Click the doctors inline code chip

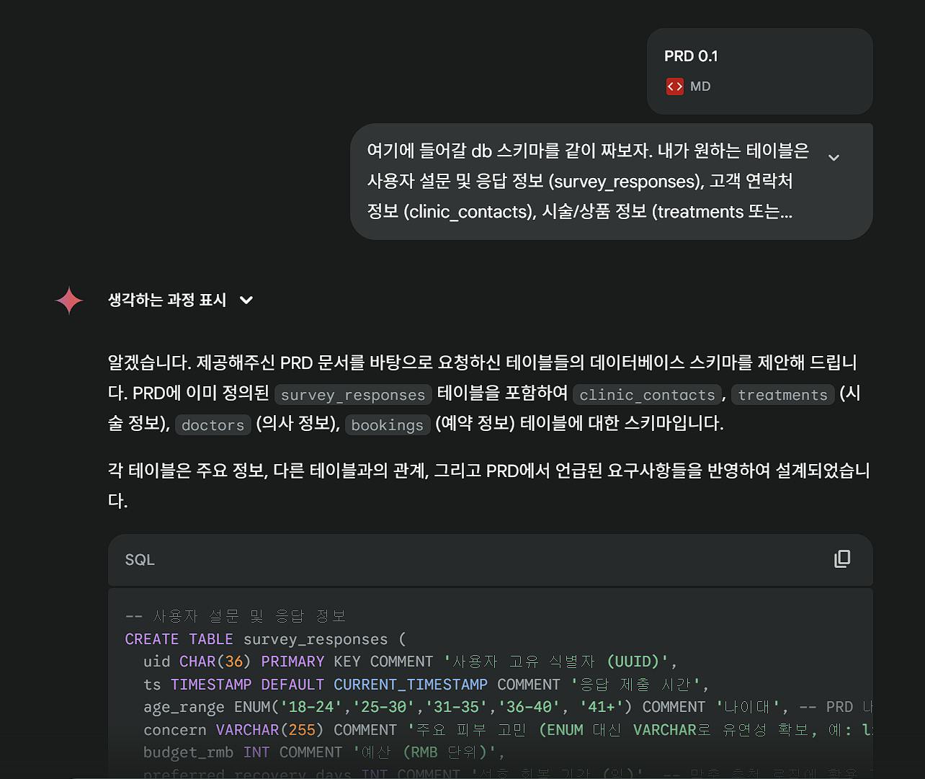pos(213,425)
